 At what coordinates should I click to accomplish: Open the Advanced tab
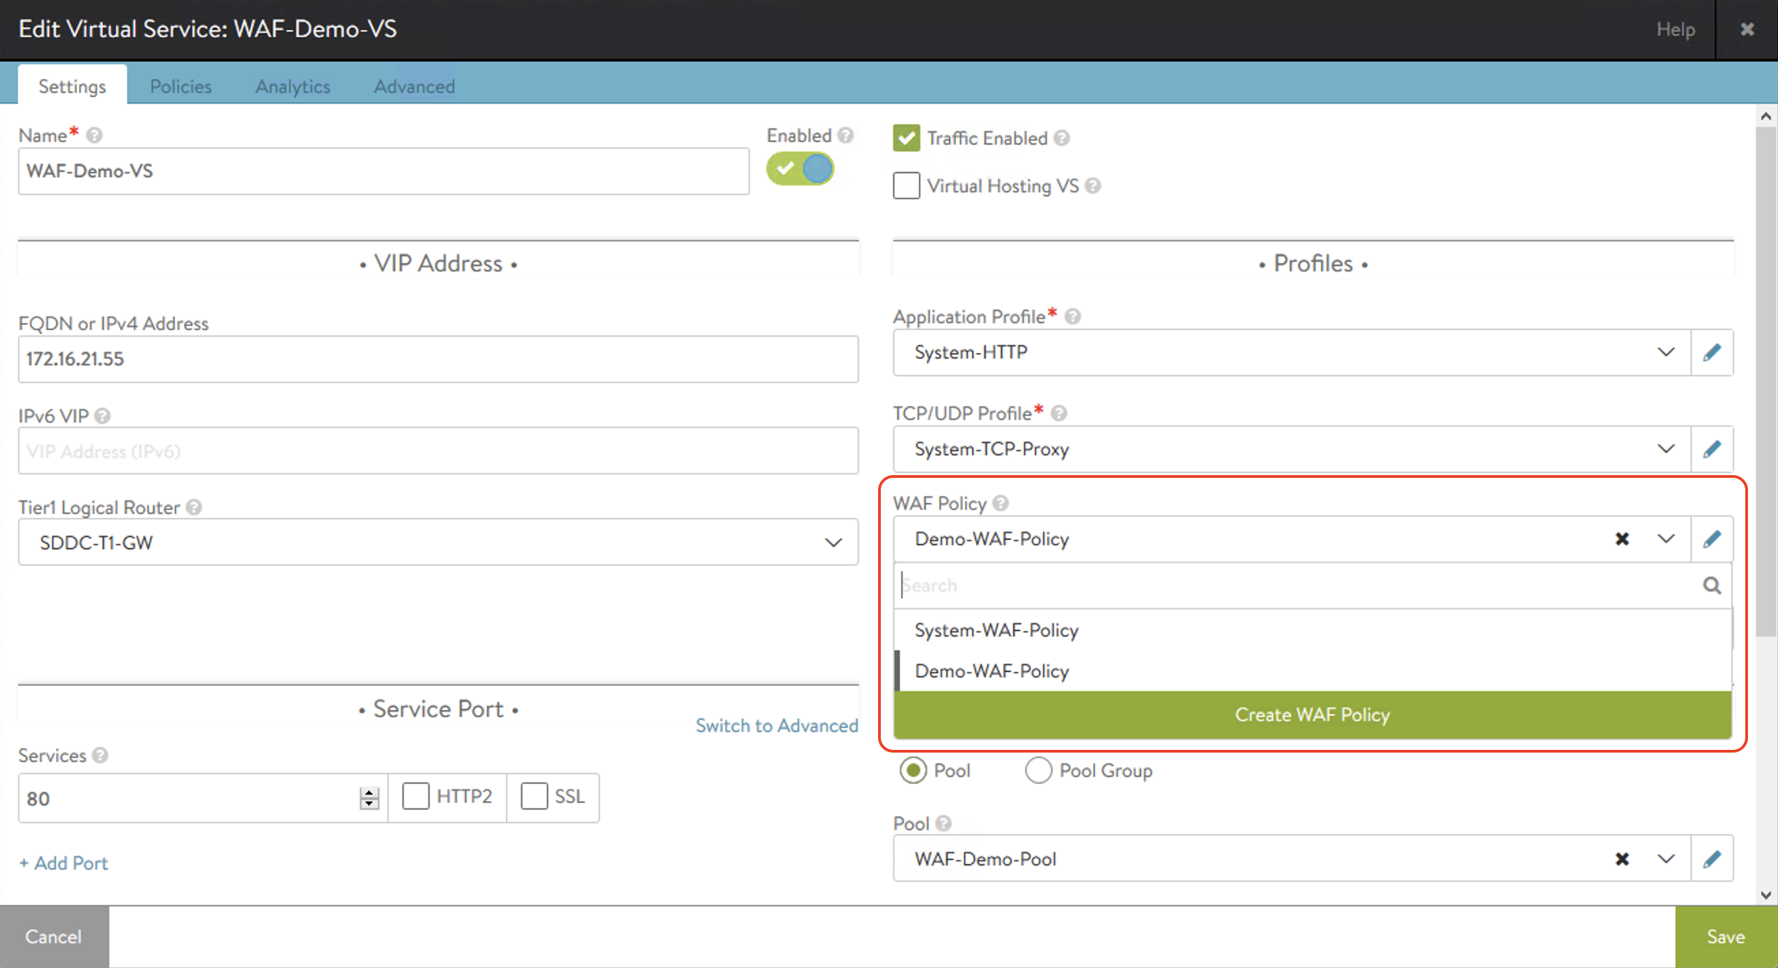point(414,87)
